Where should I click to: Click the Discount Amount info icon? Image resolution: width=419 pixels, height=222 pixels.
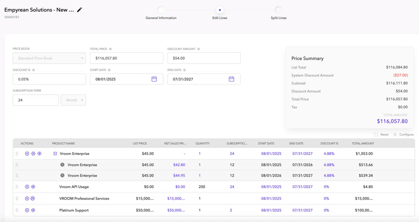pyautogui.click(x=199, y=49)
